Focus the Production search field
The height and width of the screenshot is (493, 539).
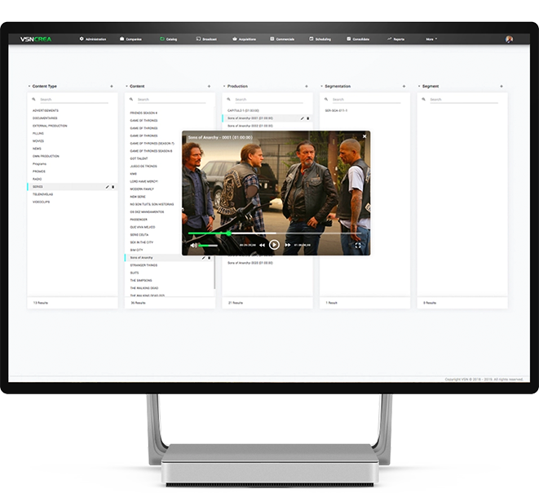coord(268,100)
